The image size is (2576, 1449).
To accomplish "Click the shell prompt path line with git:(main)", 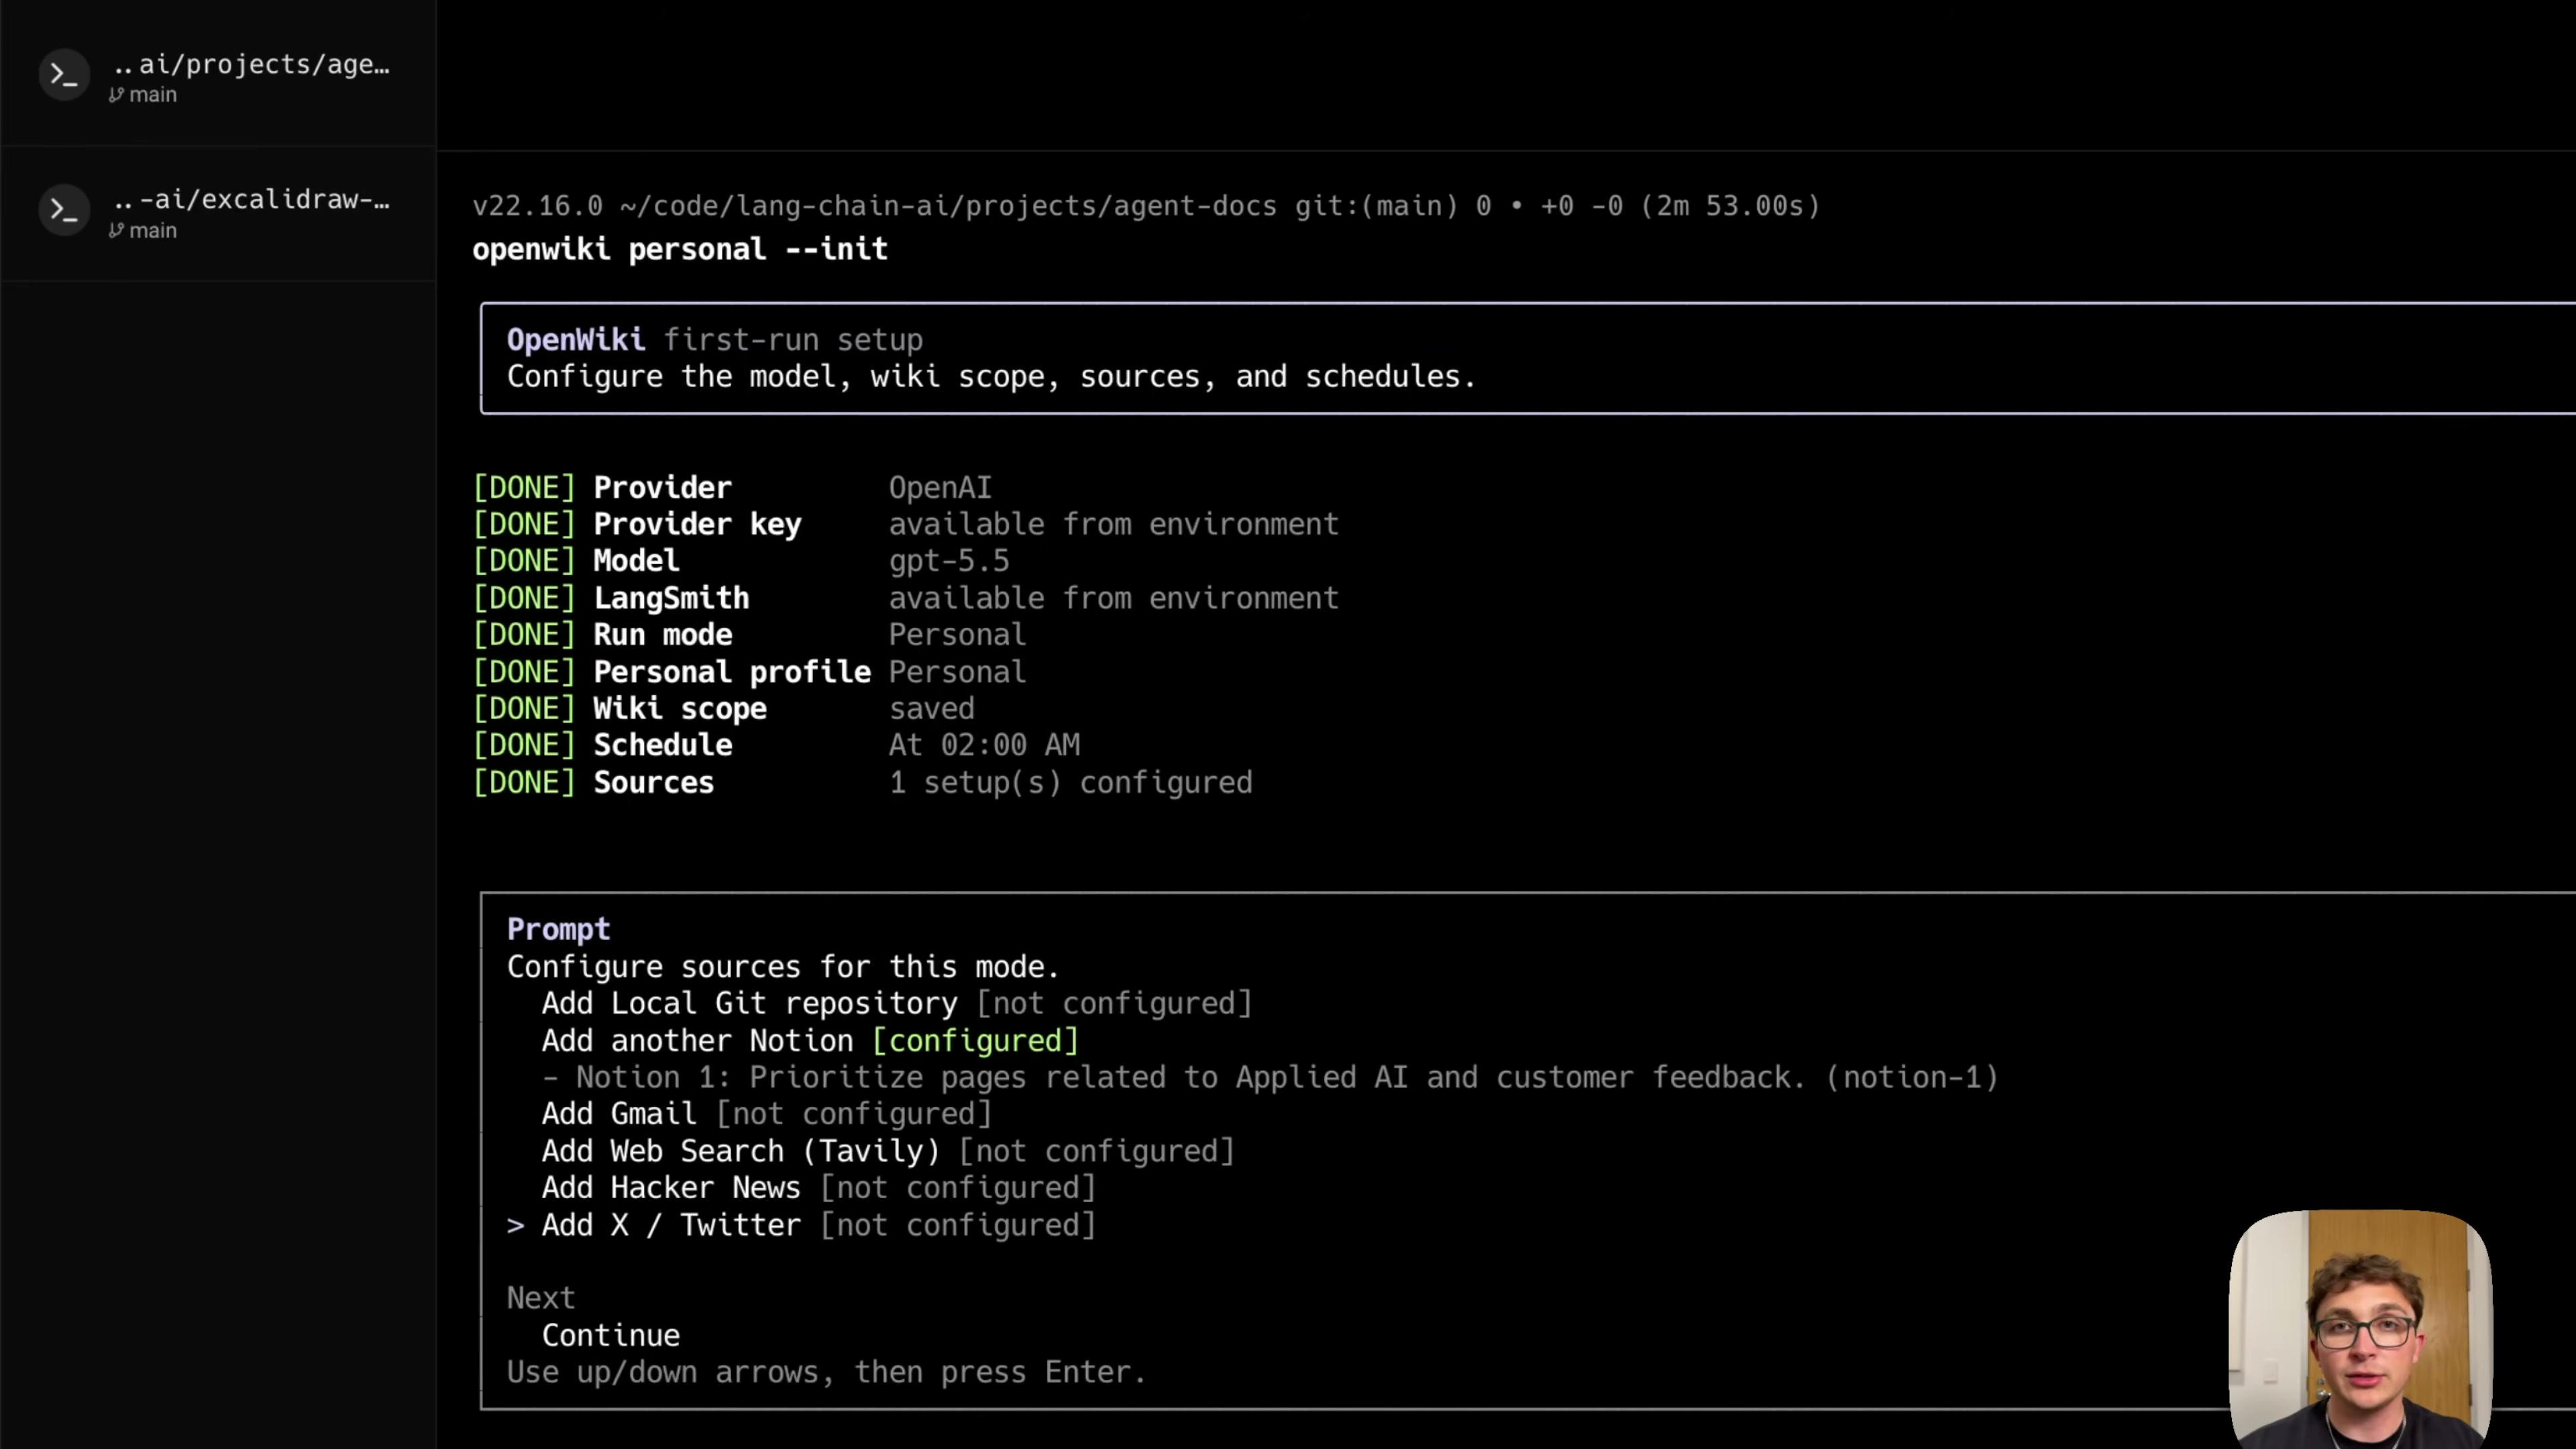I will tap(1146, 206).
